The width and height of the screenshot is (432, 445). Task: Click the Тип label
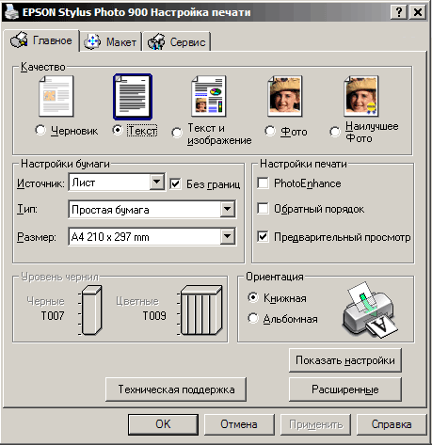pyautogui.click(x=27, y=209)
